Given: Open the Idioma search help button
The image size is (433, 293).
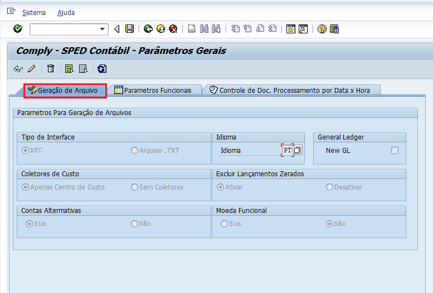Looking at the screenshot, I should pos(298,150).
